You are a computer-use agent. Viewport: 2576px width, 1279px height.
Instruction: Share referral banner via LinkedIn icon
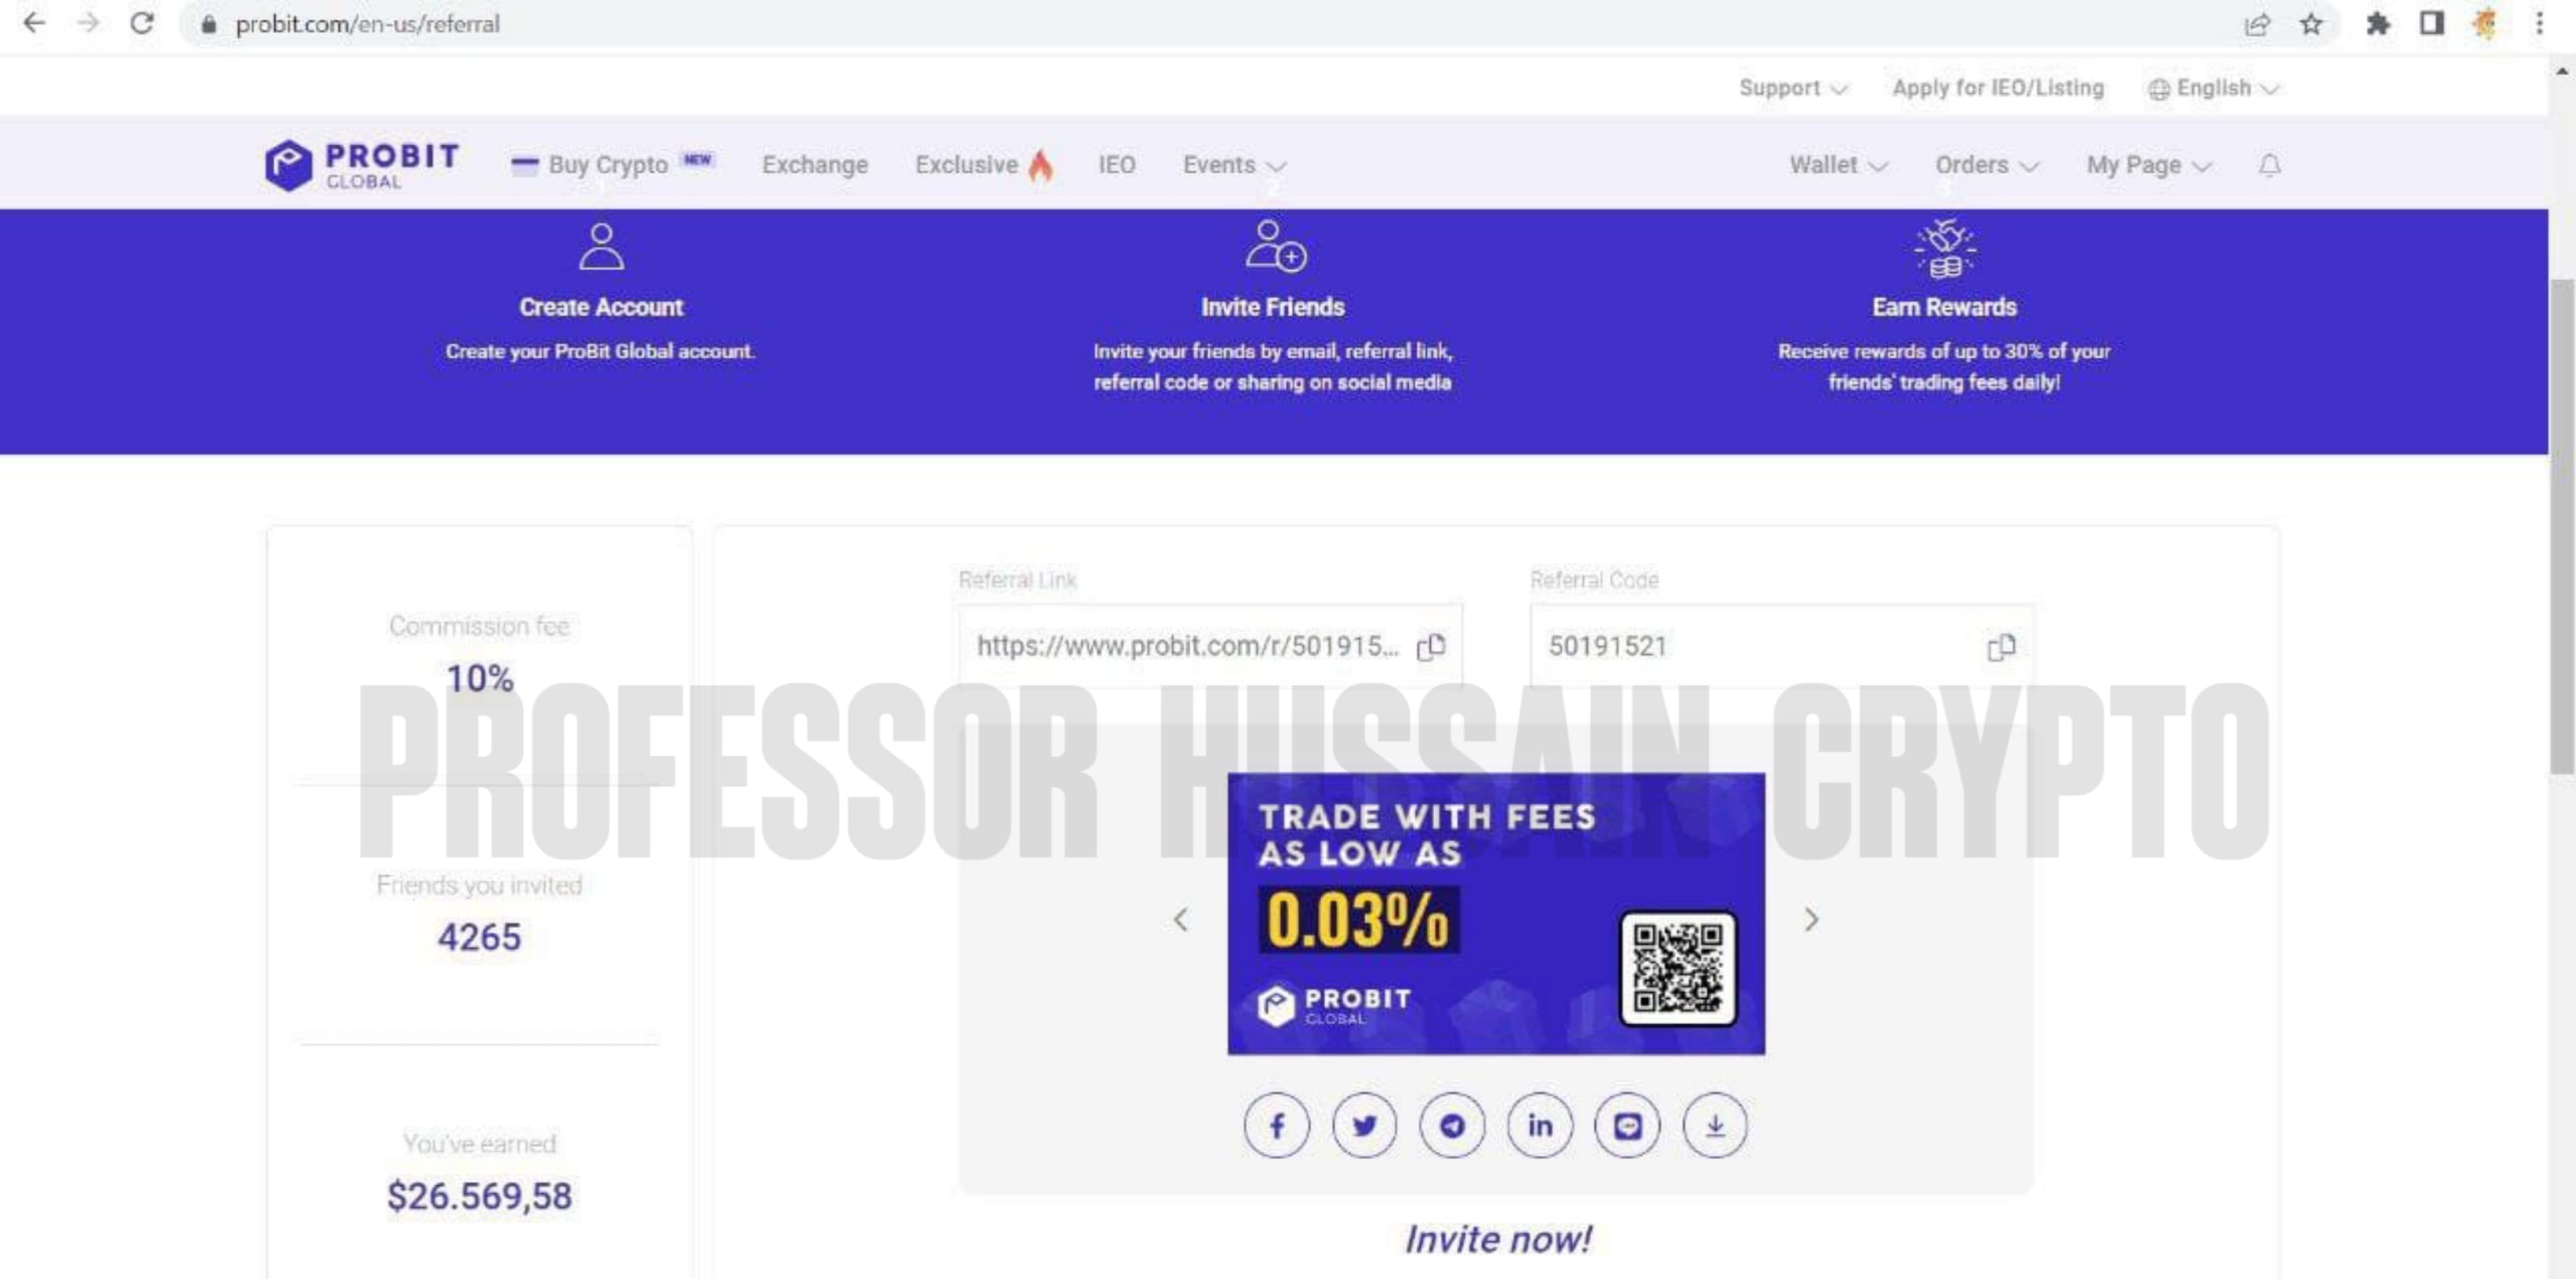point(1540,1125)
